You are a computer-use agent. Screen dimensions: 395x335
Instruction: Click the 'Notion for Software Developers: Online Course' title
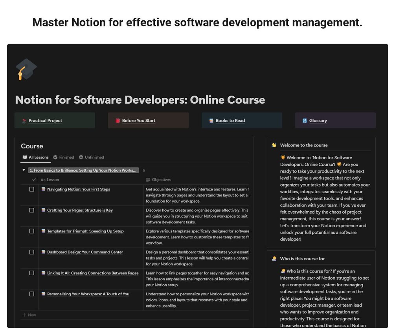pos(140,100)
